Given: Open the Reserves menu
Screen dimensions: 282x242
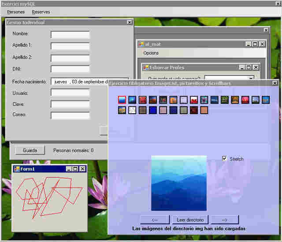Looking at the screenshot, I should point(41,12).
